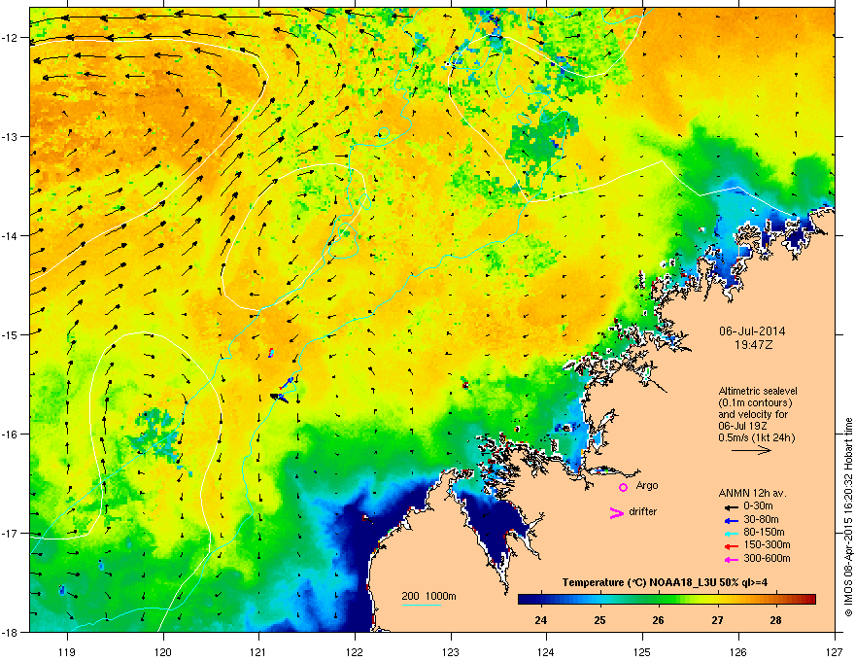Viewport: 855px width, 661px height.
Task: Click the dark red end of temperature colorbar
Action: (x=809, y=600)
